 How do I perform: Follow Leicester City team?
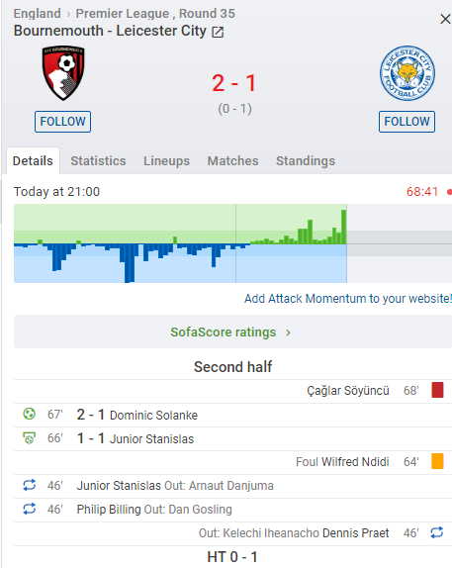tap(407, 122)
